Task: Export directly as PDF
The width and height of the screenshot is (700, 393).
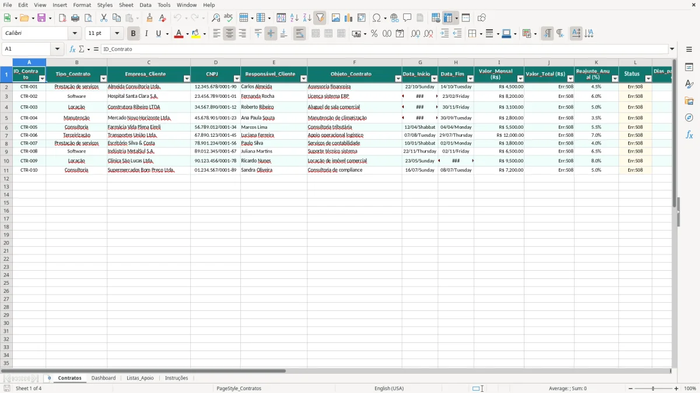Action: [x=62, y=18]
